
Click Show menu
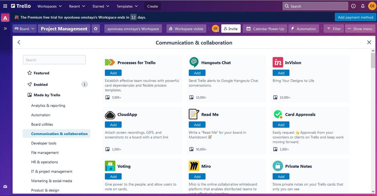click(x=360, y=29)
